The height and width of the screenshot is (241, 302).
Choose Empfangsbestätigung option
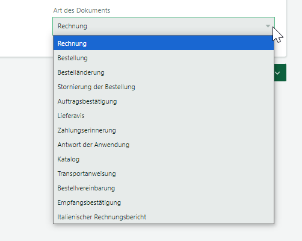(164, 202)
